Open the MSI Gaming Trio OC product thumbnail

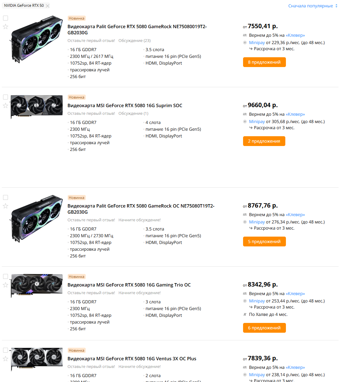37,285
